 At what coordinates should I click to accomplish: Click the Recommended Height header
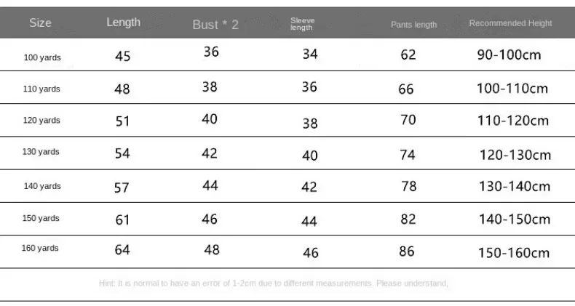pos(510,23)
